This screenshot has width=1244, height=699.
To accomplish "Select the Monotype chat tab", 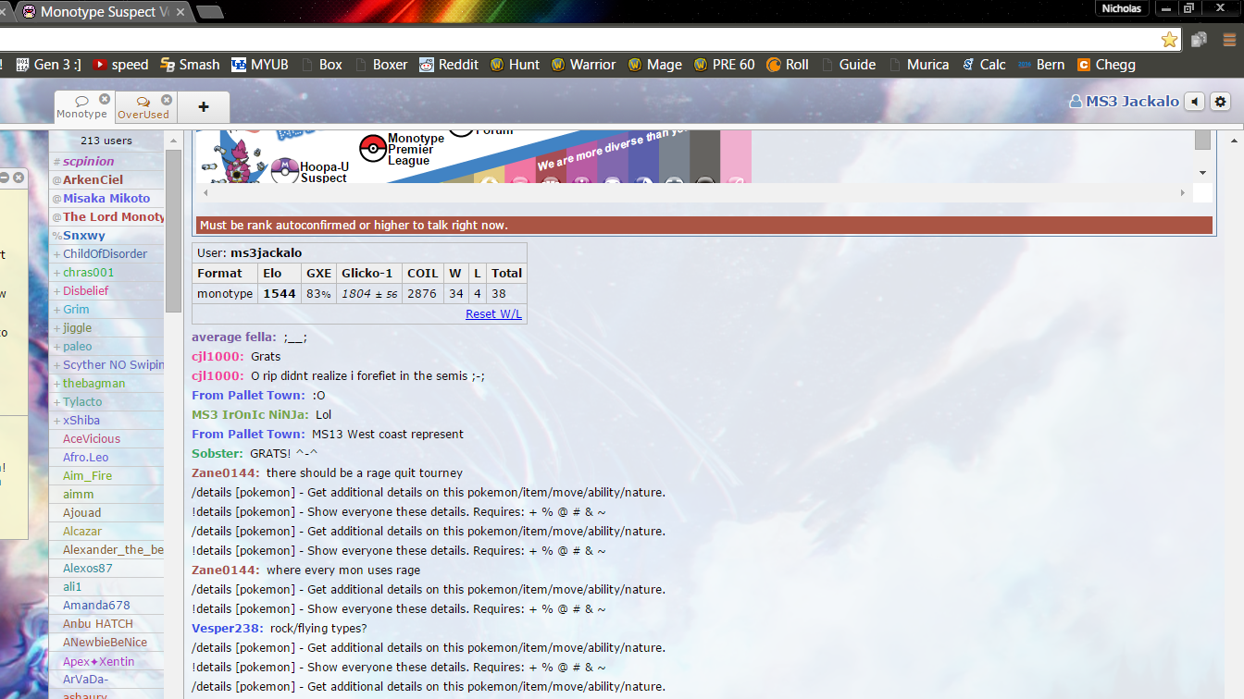I will click(81, 107).
